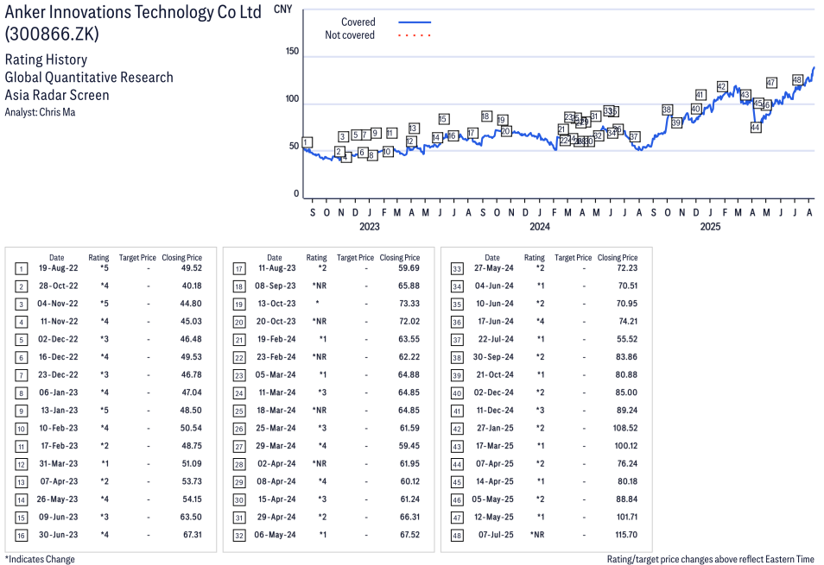Click the numbered box 40 in the table

click(x=457, y=393)
